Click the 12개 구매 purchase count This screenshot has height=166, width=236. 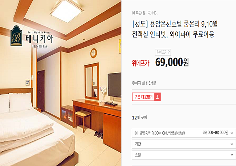tap(139, 118)
